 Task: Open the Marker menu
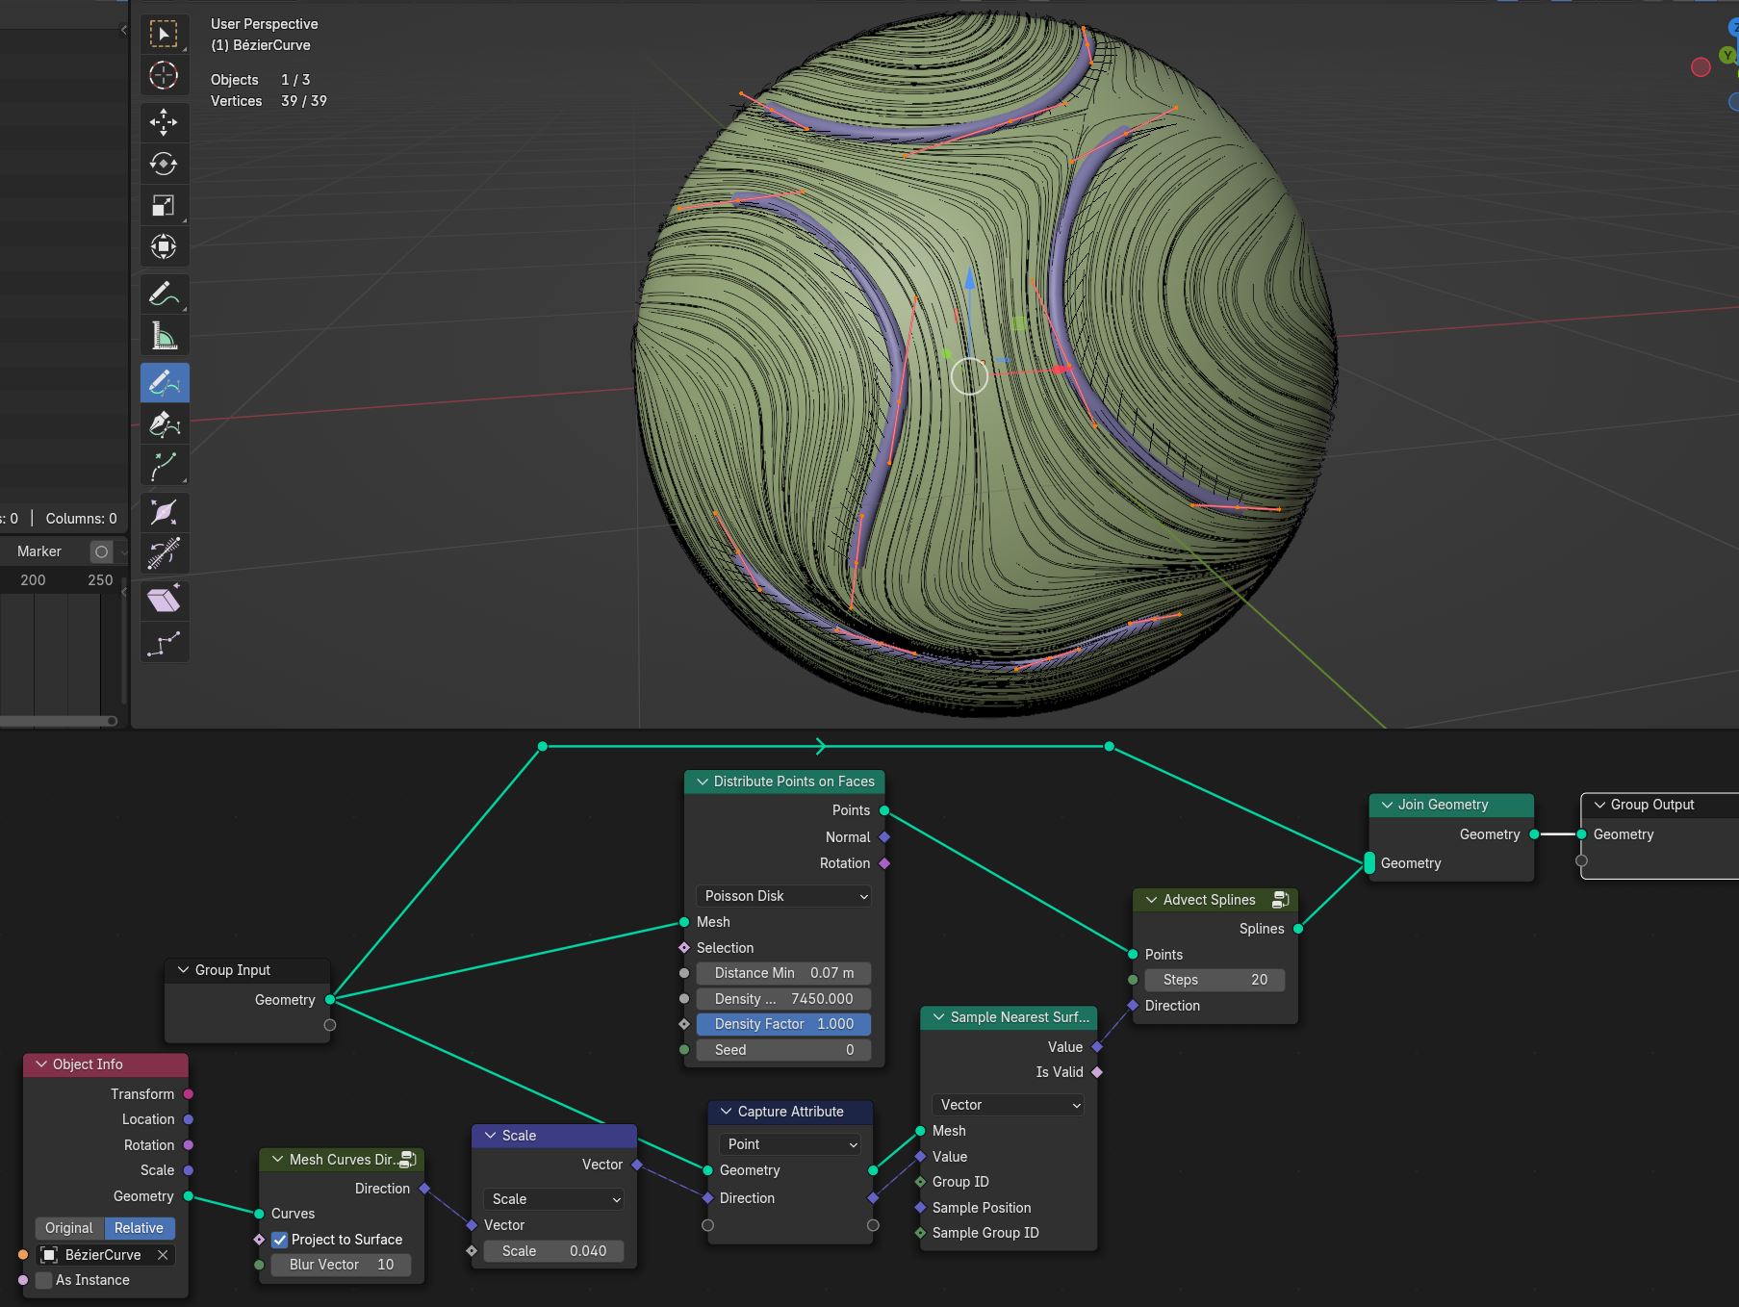pyautogui.click(x=39, y=551)
